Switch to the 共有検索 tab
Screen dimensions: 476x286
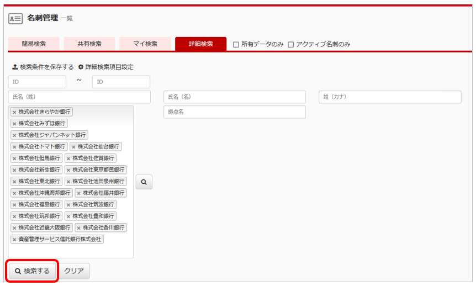click(x=89, y=44)
